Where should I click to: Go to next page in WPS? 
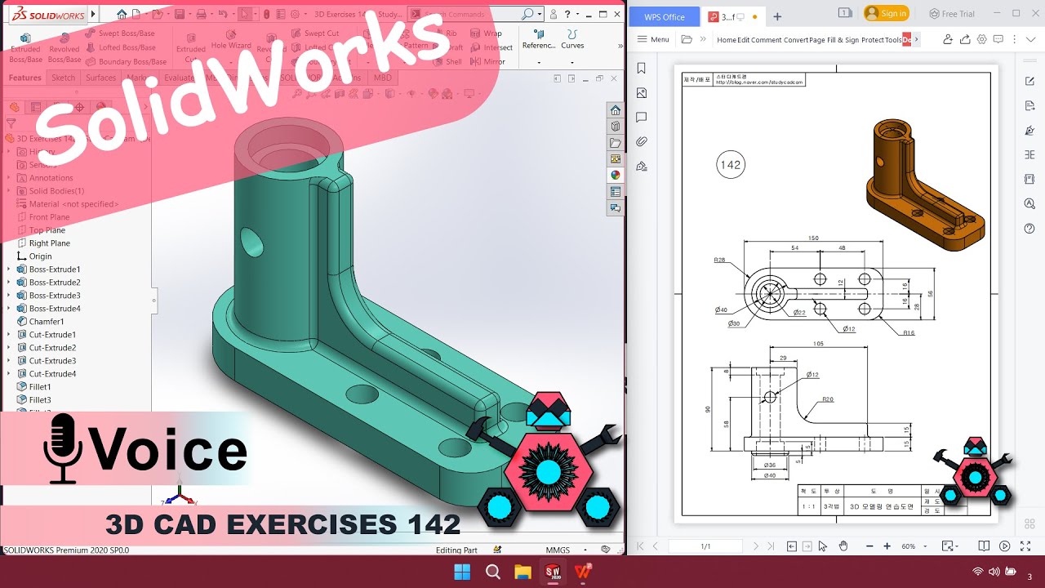756,546
